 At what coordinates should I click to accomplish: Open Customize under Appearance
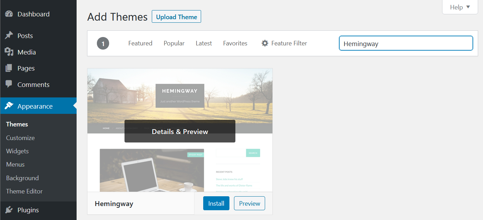pyautogui.click(x=20, y=138)
